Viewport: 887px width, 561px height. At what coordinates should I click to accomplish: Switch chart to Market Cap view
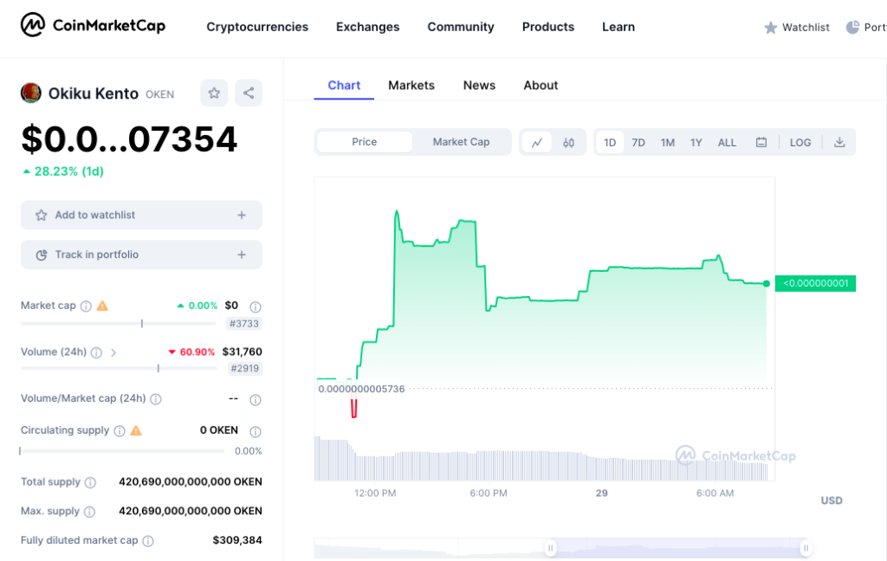tap(461, 142)
